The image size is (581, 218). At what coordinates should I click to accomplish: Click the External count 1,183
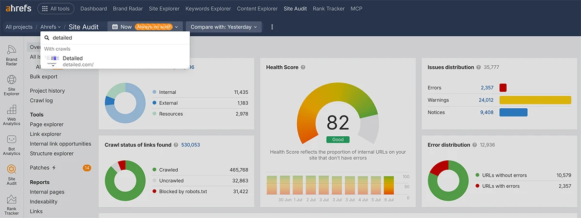(x=243, y=103)
